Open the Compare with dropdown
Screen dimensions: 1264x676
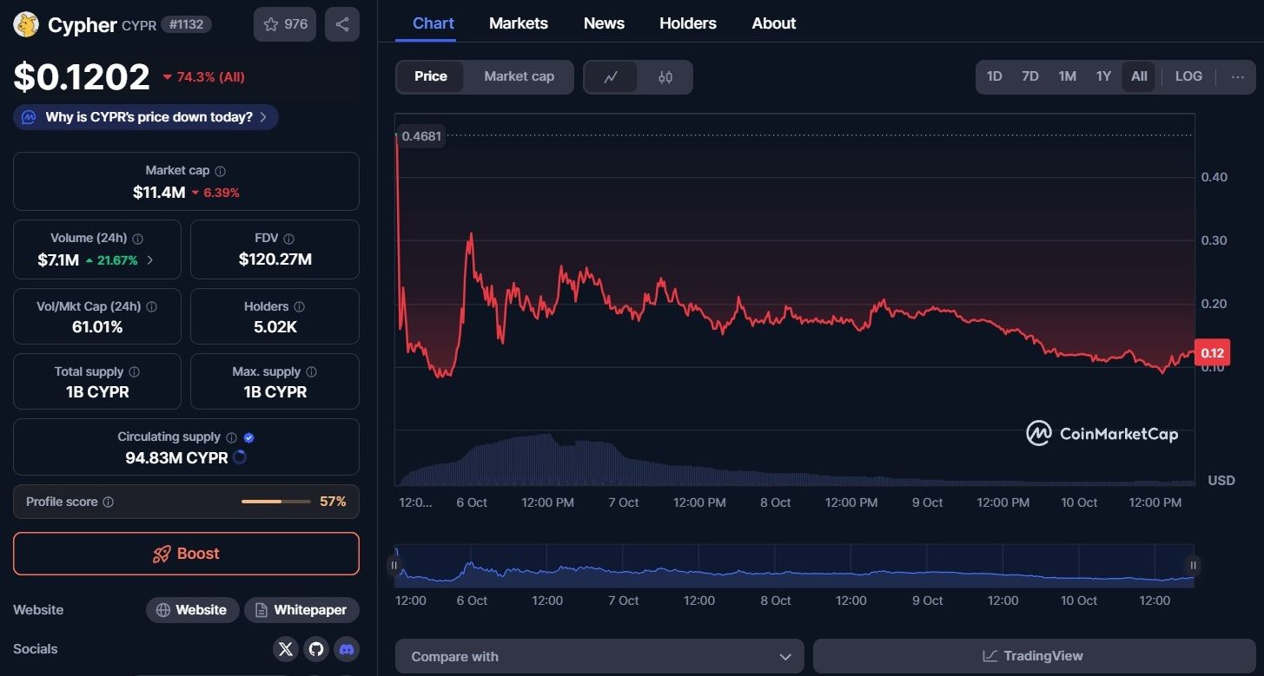point(599,656)
